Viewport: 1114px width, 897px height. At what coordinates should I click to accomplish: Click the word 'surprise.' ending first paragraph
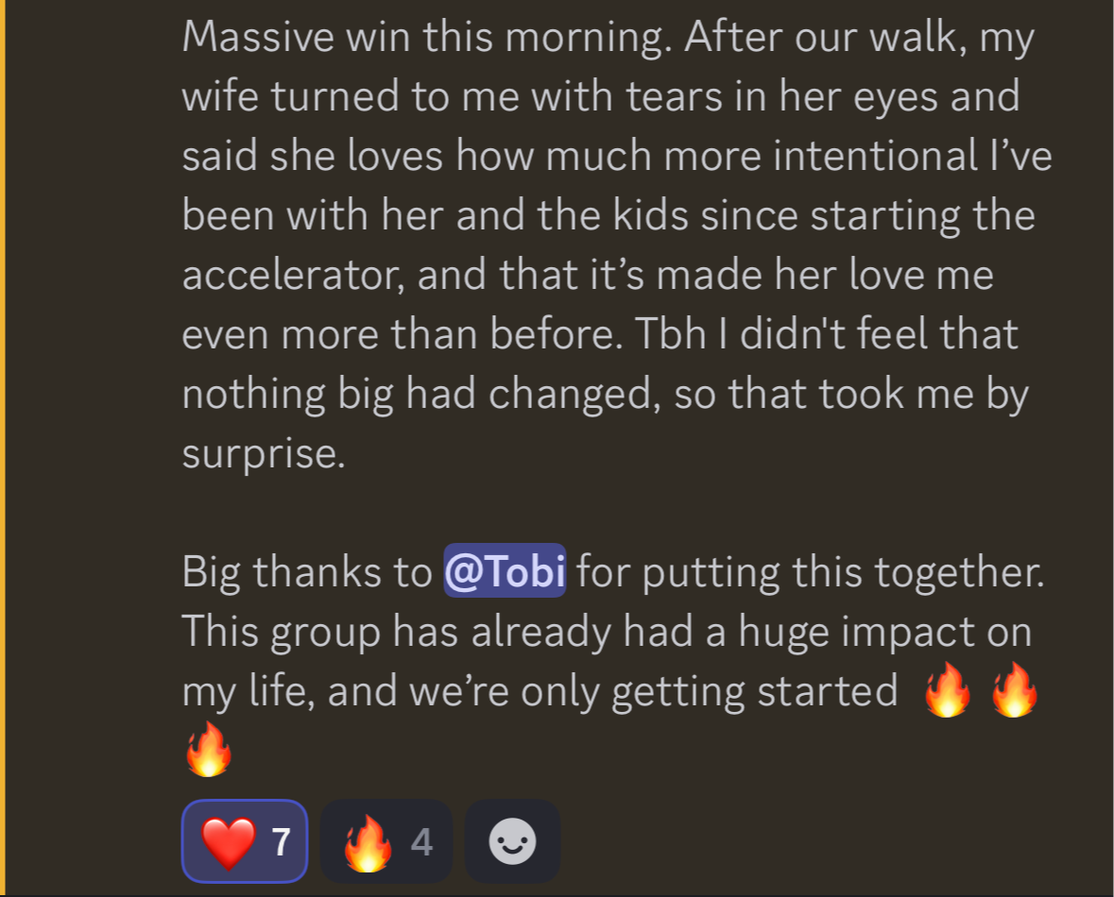click(x=264, y=454)
